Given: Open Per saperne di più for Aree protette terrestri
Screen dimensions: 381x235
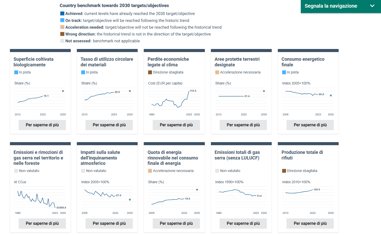Looking at the screenshot, I should [x=243, y=125].
